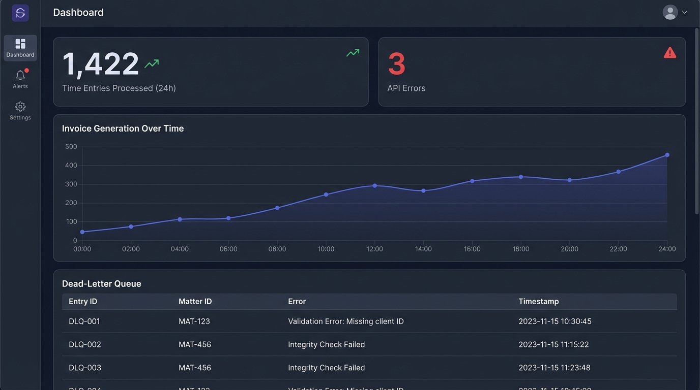Open Settings gear icon
This screenshot has height=390, width=700.
[x=20, y=107]
